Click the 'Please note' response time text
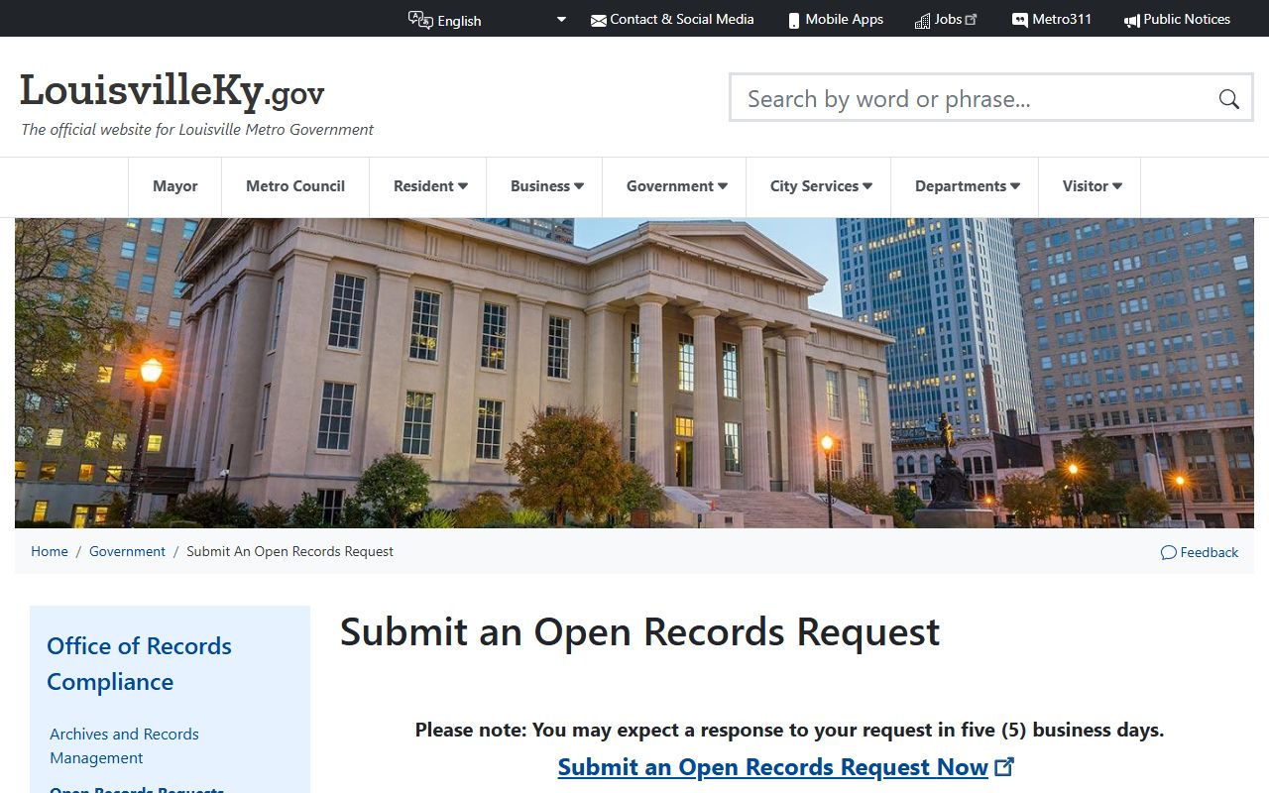 789,731
